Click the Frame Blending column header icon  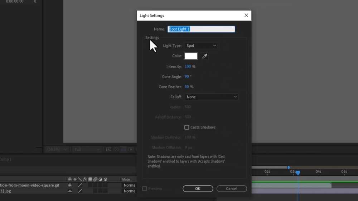point(90,179)
